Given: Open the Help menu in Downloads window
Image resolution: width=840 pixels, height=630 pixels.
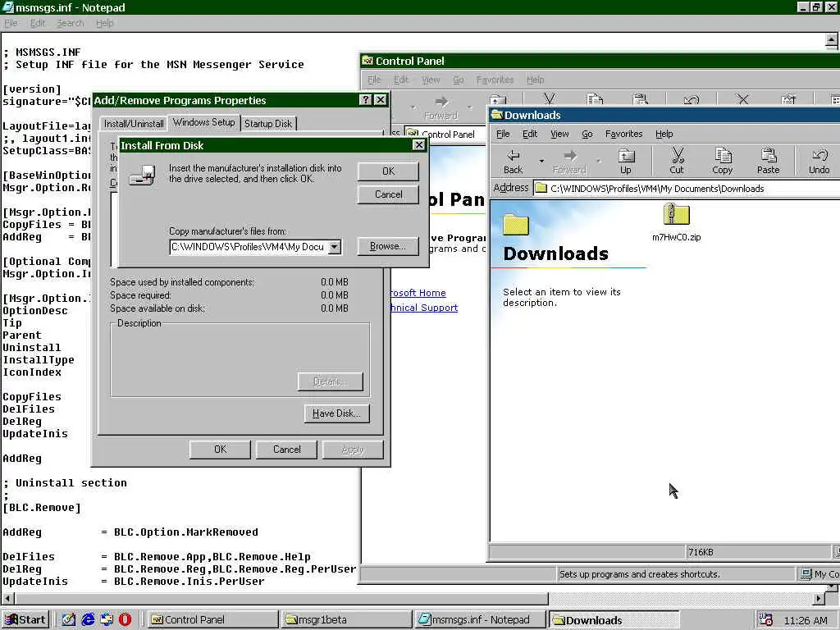Looking at the screenshot, I should click(x=664, y=134).
